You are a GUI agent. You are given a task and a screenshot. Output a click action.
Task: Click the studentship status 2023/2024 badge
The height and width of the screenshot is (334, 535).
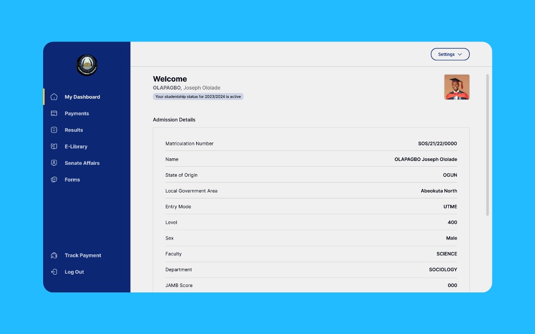[198, 96]
